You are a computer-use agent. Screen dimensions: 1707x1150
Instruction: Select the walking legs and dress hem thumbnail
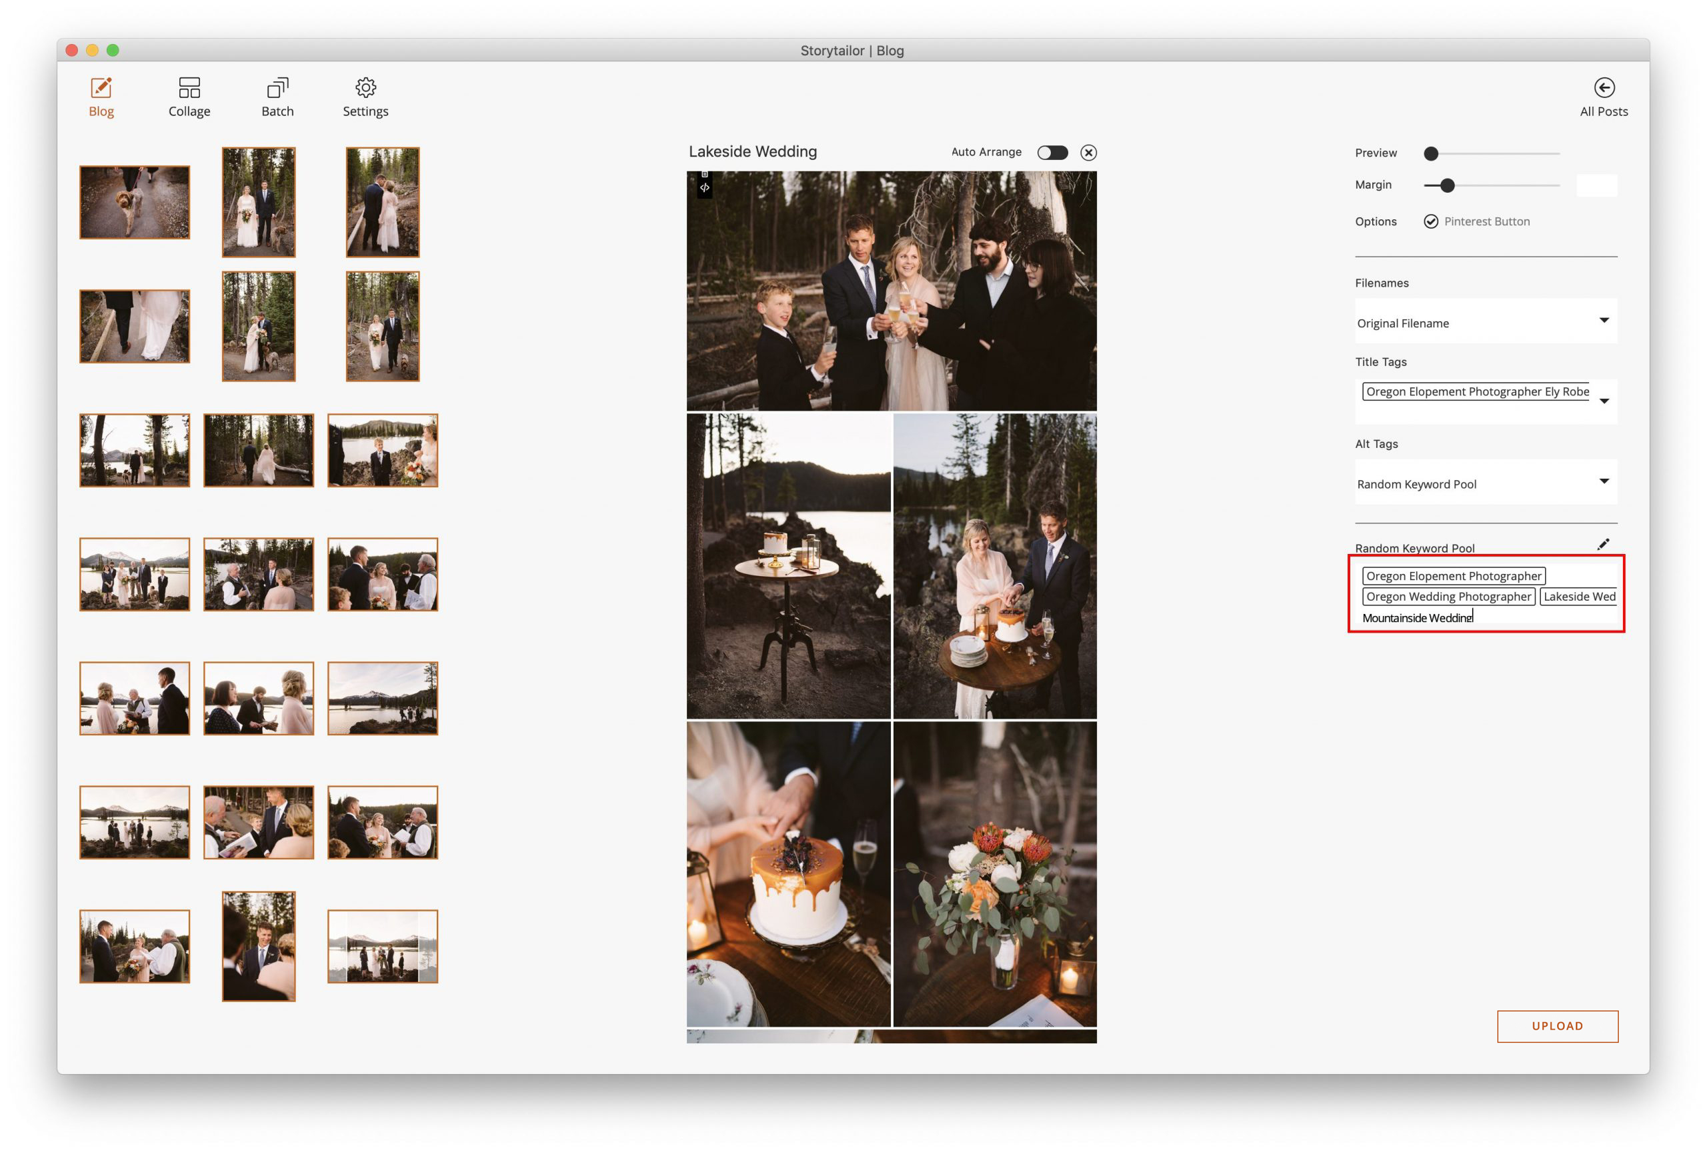click(134, 327)
